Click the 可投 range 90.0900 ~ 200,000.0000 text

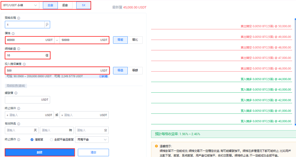click(29, 76)
